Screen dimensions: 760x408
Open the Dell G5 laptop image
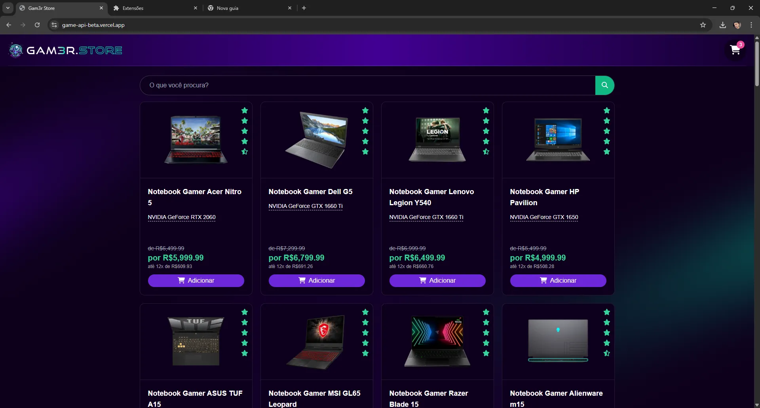[317, 140]
